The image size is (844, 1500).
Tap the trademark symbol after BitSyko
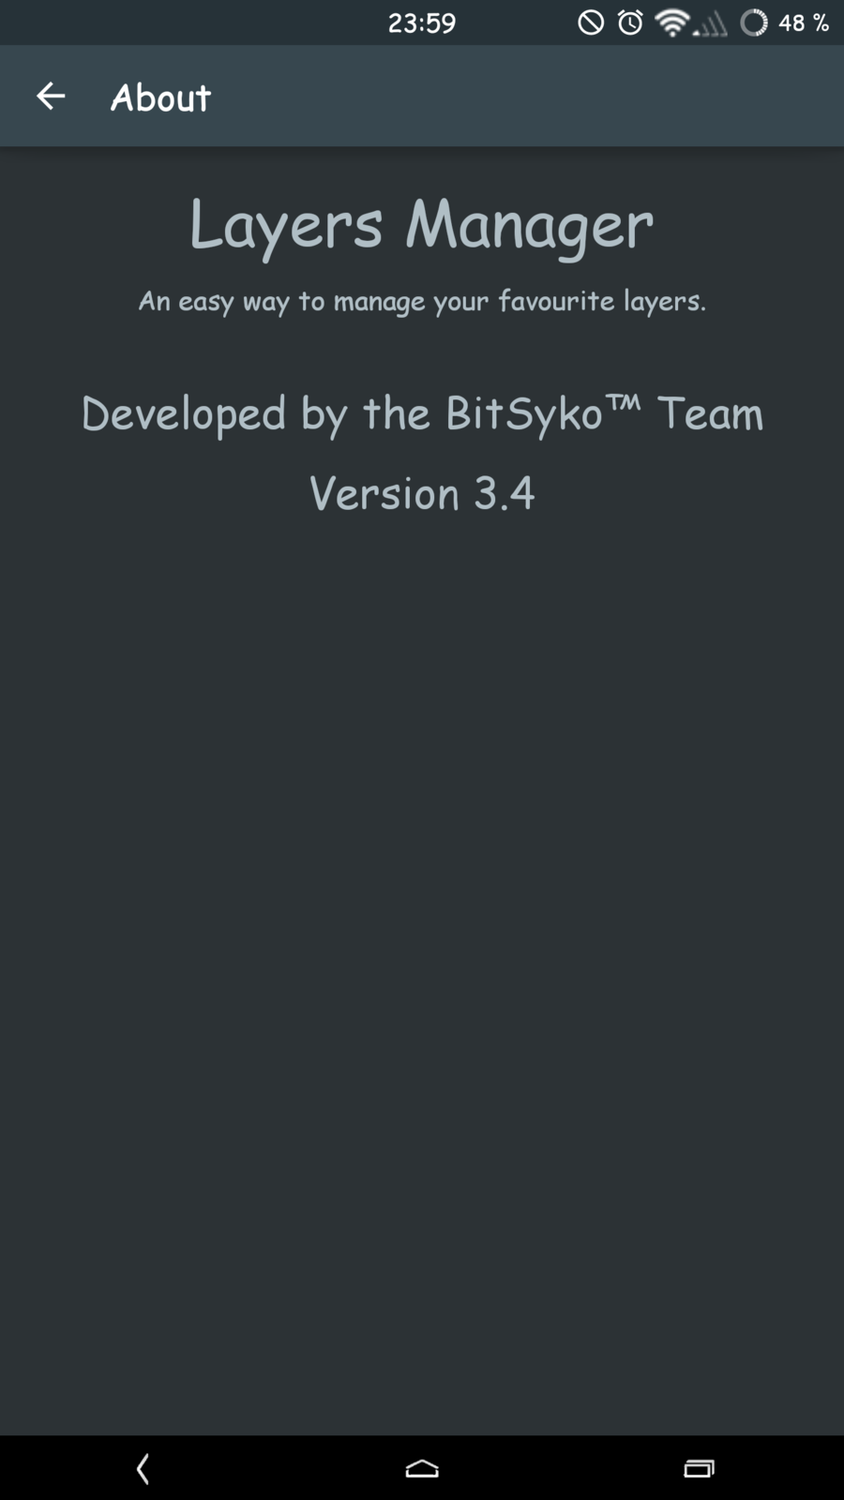[x=623, y=403]
